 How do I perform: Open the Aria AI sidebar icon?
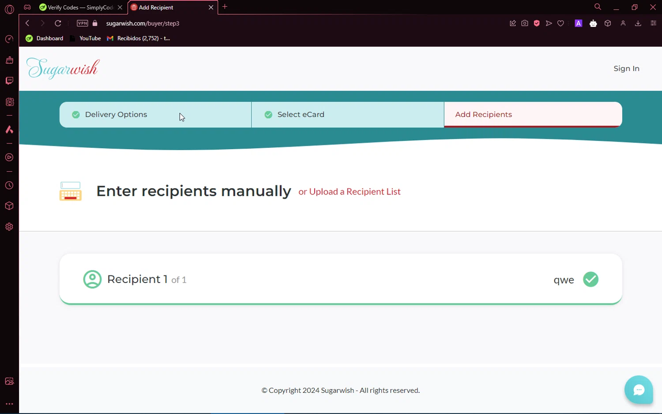pos(9,129)
